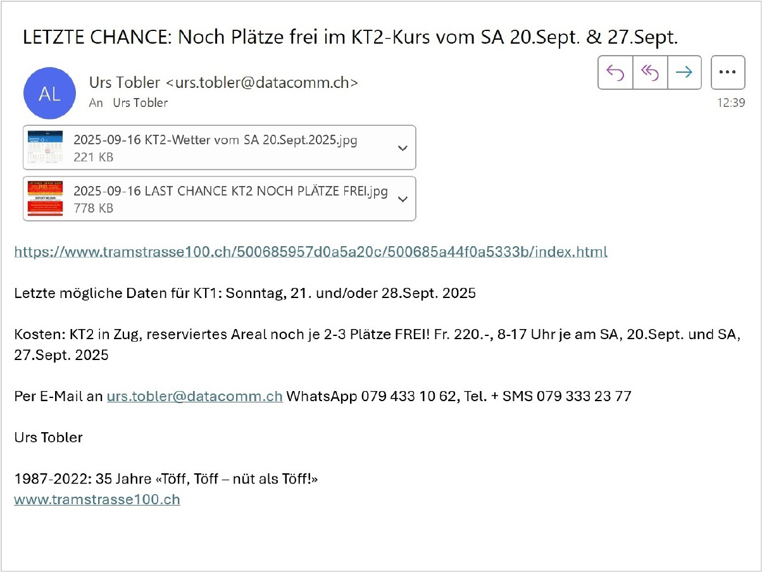762x572 pixels.
Task: Click the recipient Urs Tobler after An
Action: click(140, 103)
